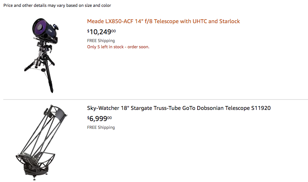308x182 pixels.
Task: Select the $10,249 price of the Meade telescope
Action: (102, 32)
